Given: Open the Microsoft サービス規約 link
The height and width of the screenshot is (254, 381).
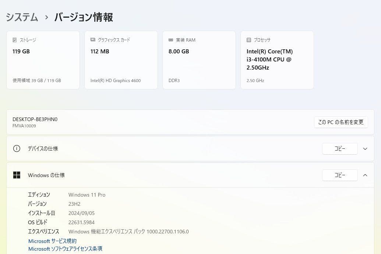Looking at the screenshot, I should pyautogui.click(x=52, y=241).
